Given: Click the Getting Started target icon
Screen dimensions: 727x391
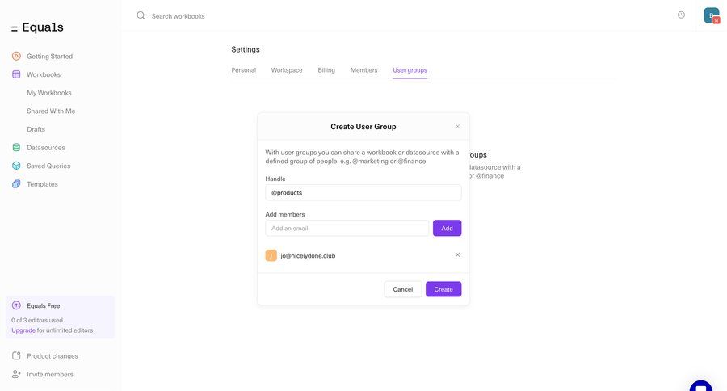Looking at the screenshot, I should coord(16,56).
